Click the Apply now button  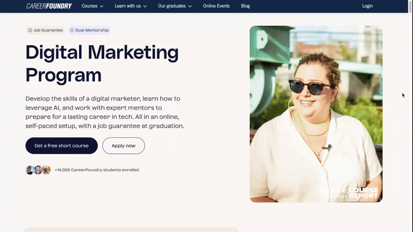[123, 146]
